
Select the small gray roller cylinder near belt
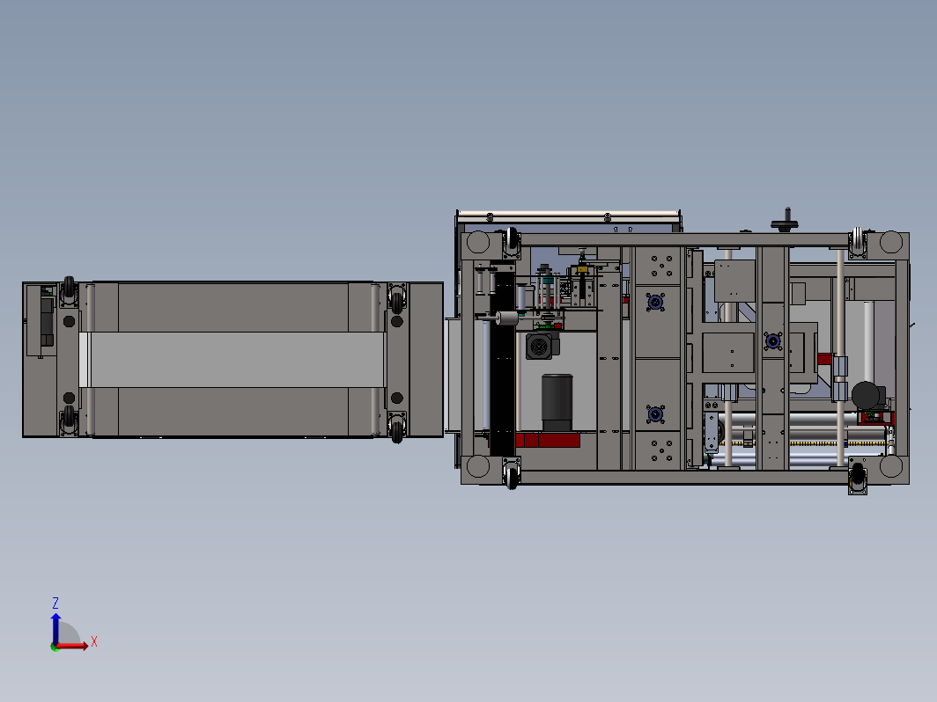pos(506,318)
